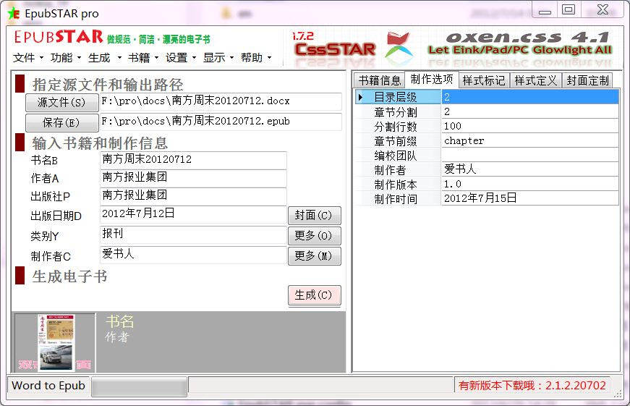This screenshot has width=630, height=406.
Task: Click the 保存(E) button
Action: click(x=62, y=122)
